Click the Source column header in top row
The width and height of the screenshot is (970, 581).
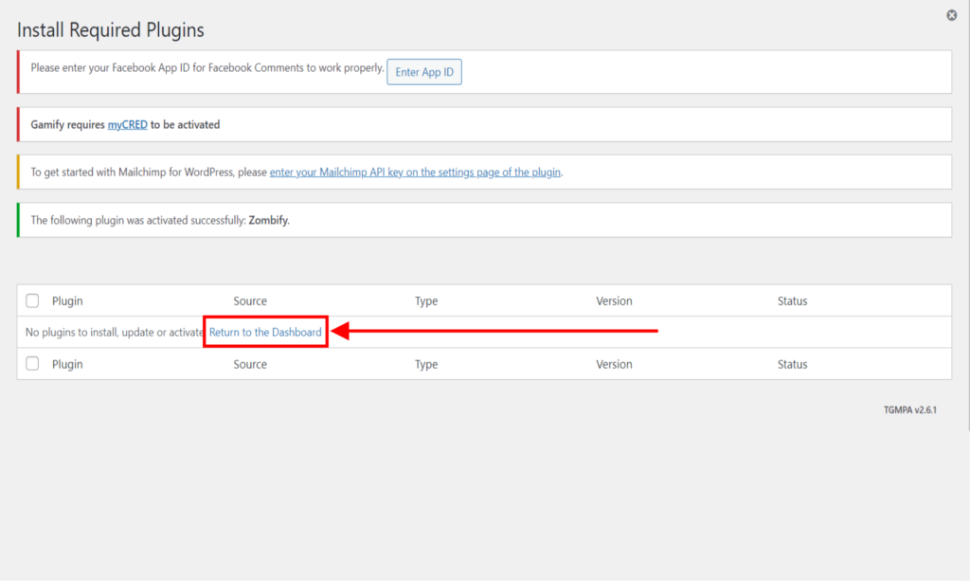tap(250, 301)
